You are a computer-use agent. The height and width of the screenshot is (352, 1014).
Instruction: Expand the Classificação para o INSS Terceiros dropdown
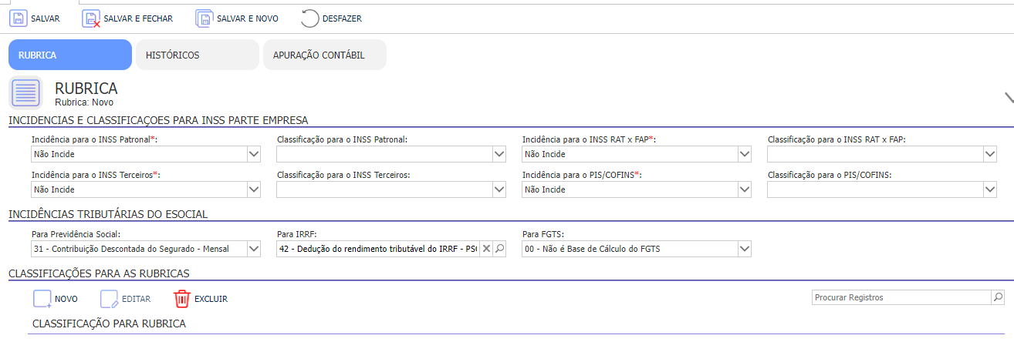(499, 189)
